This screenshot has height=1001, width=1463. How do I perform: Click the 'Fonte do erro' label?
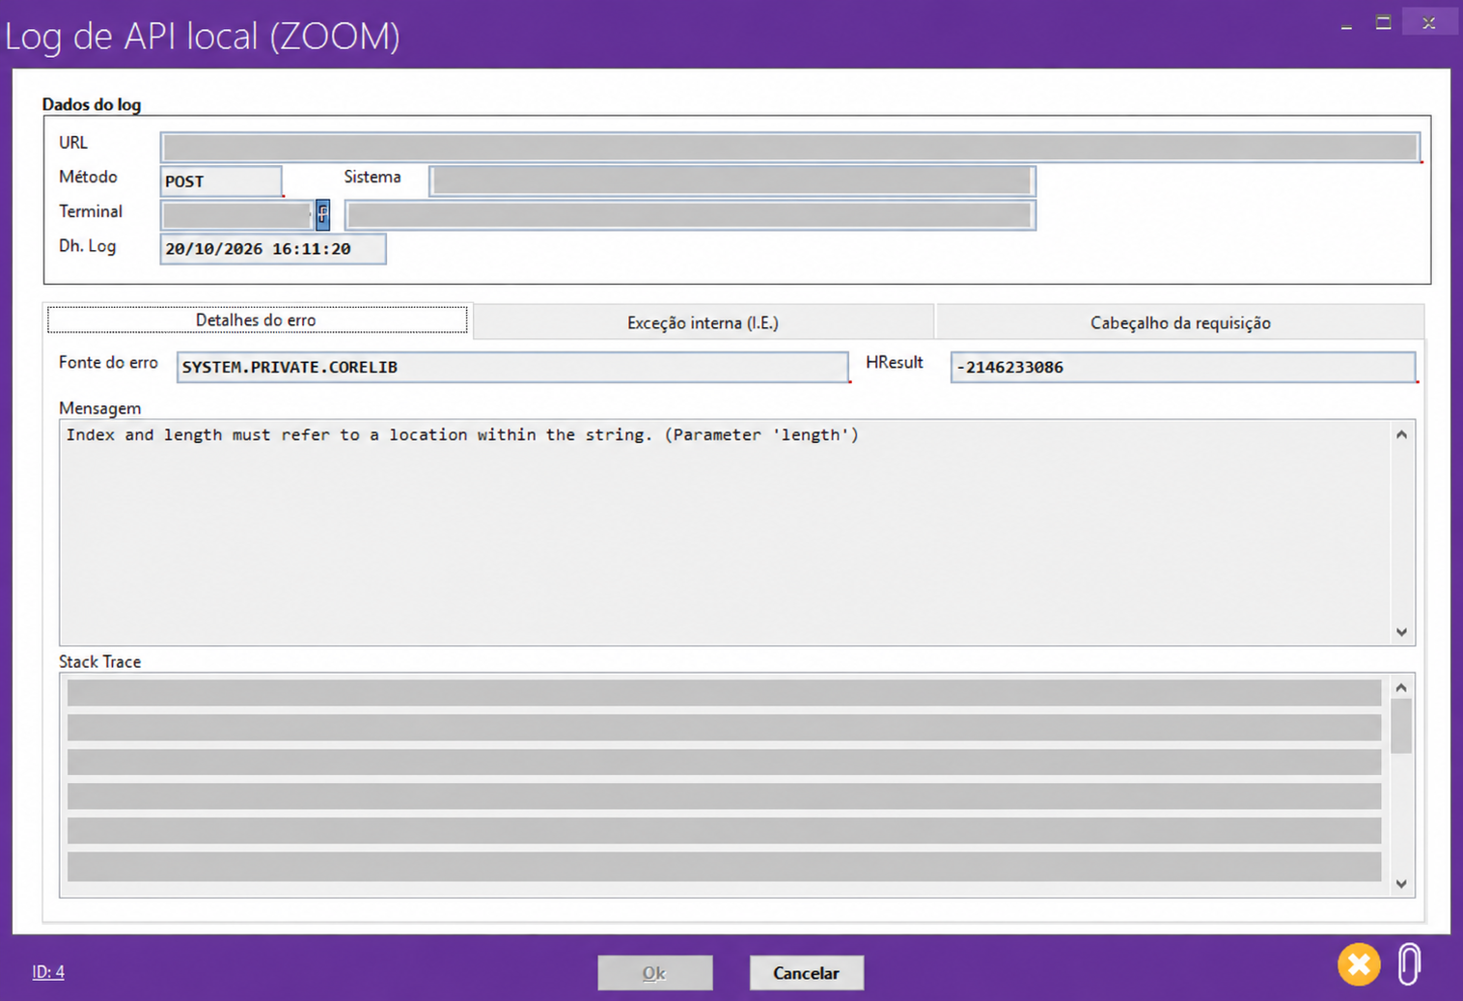[108, 362]
